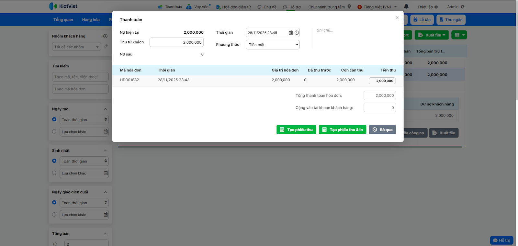Select Toàn thời gian radio under Ngày tạo
Screen dimensions: 518x246
pos(54,119)
